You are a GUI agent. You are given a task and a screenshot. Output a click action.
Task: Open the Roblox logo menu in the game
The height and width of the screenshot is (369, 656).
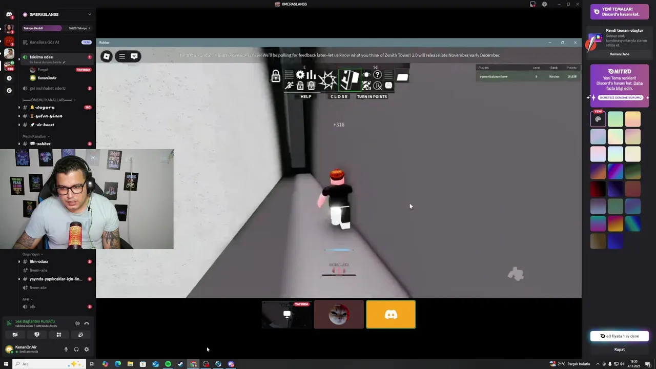pos(106,56)
